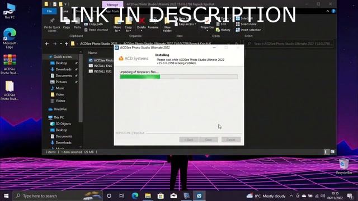Click the Copy button in the ribbon

coord(67,23)
